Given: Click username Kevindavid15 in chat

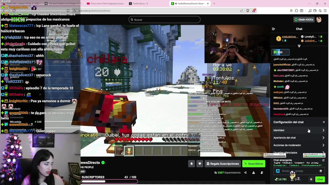Looking at the screenshot, I should (x=281, y=109).
